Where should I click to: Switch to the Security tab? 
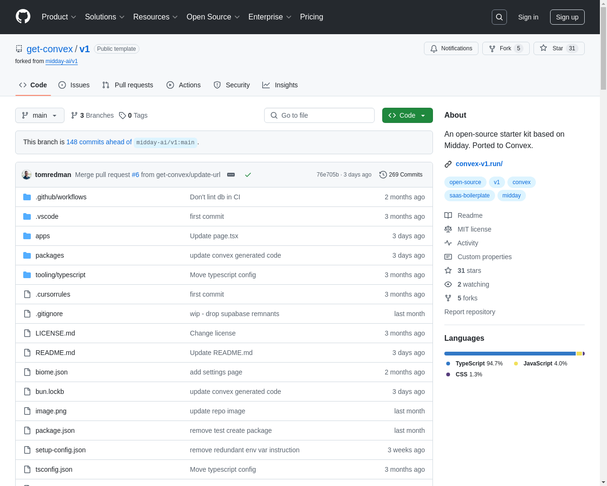point(231,85)
